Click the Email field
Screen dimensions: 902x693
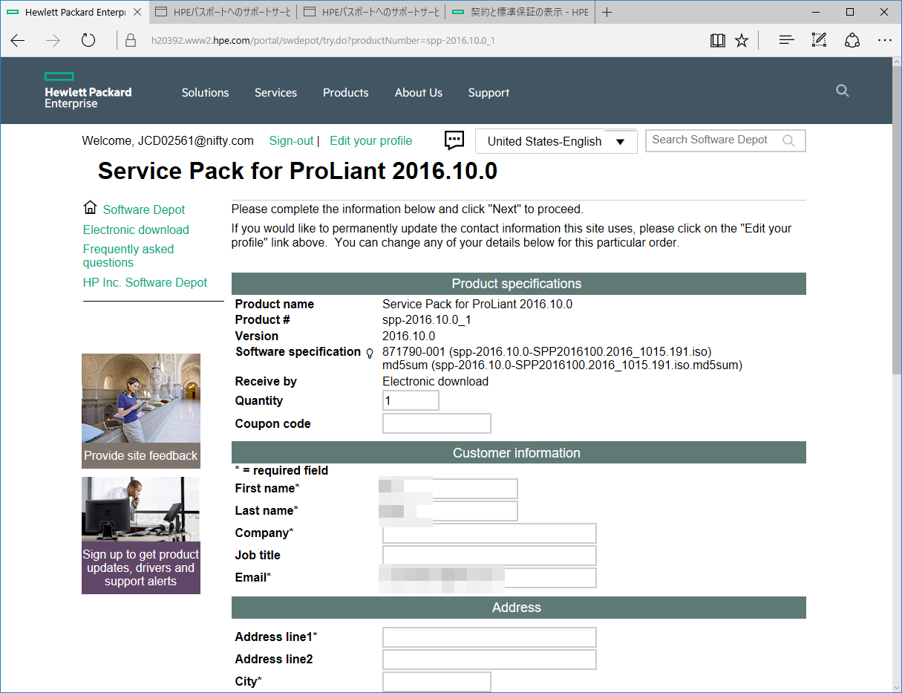tap(489, 578)
